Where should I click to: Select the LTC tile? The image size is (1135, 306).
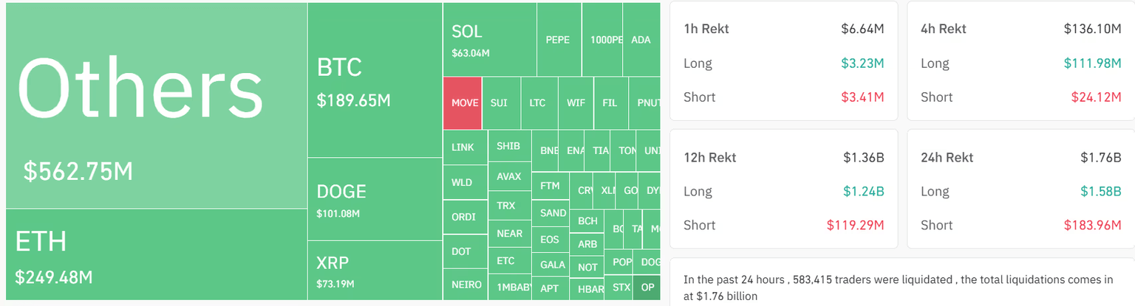(538, 103)
